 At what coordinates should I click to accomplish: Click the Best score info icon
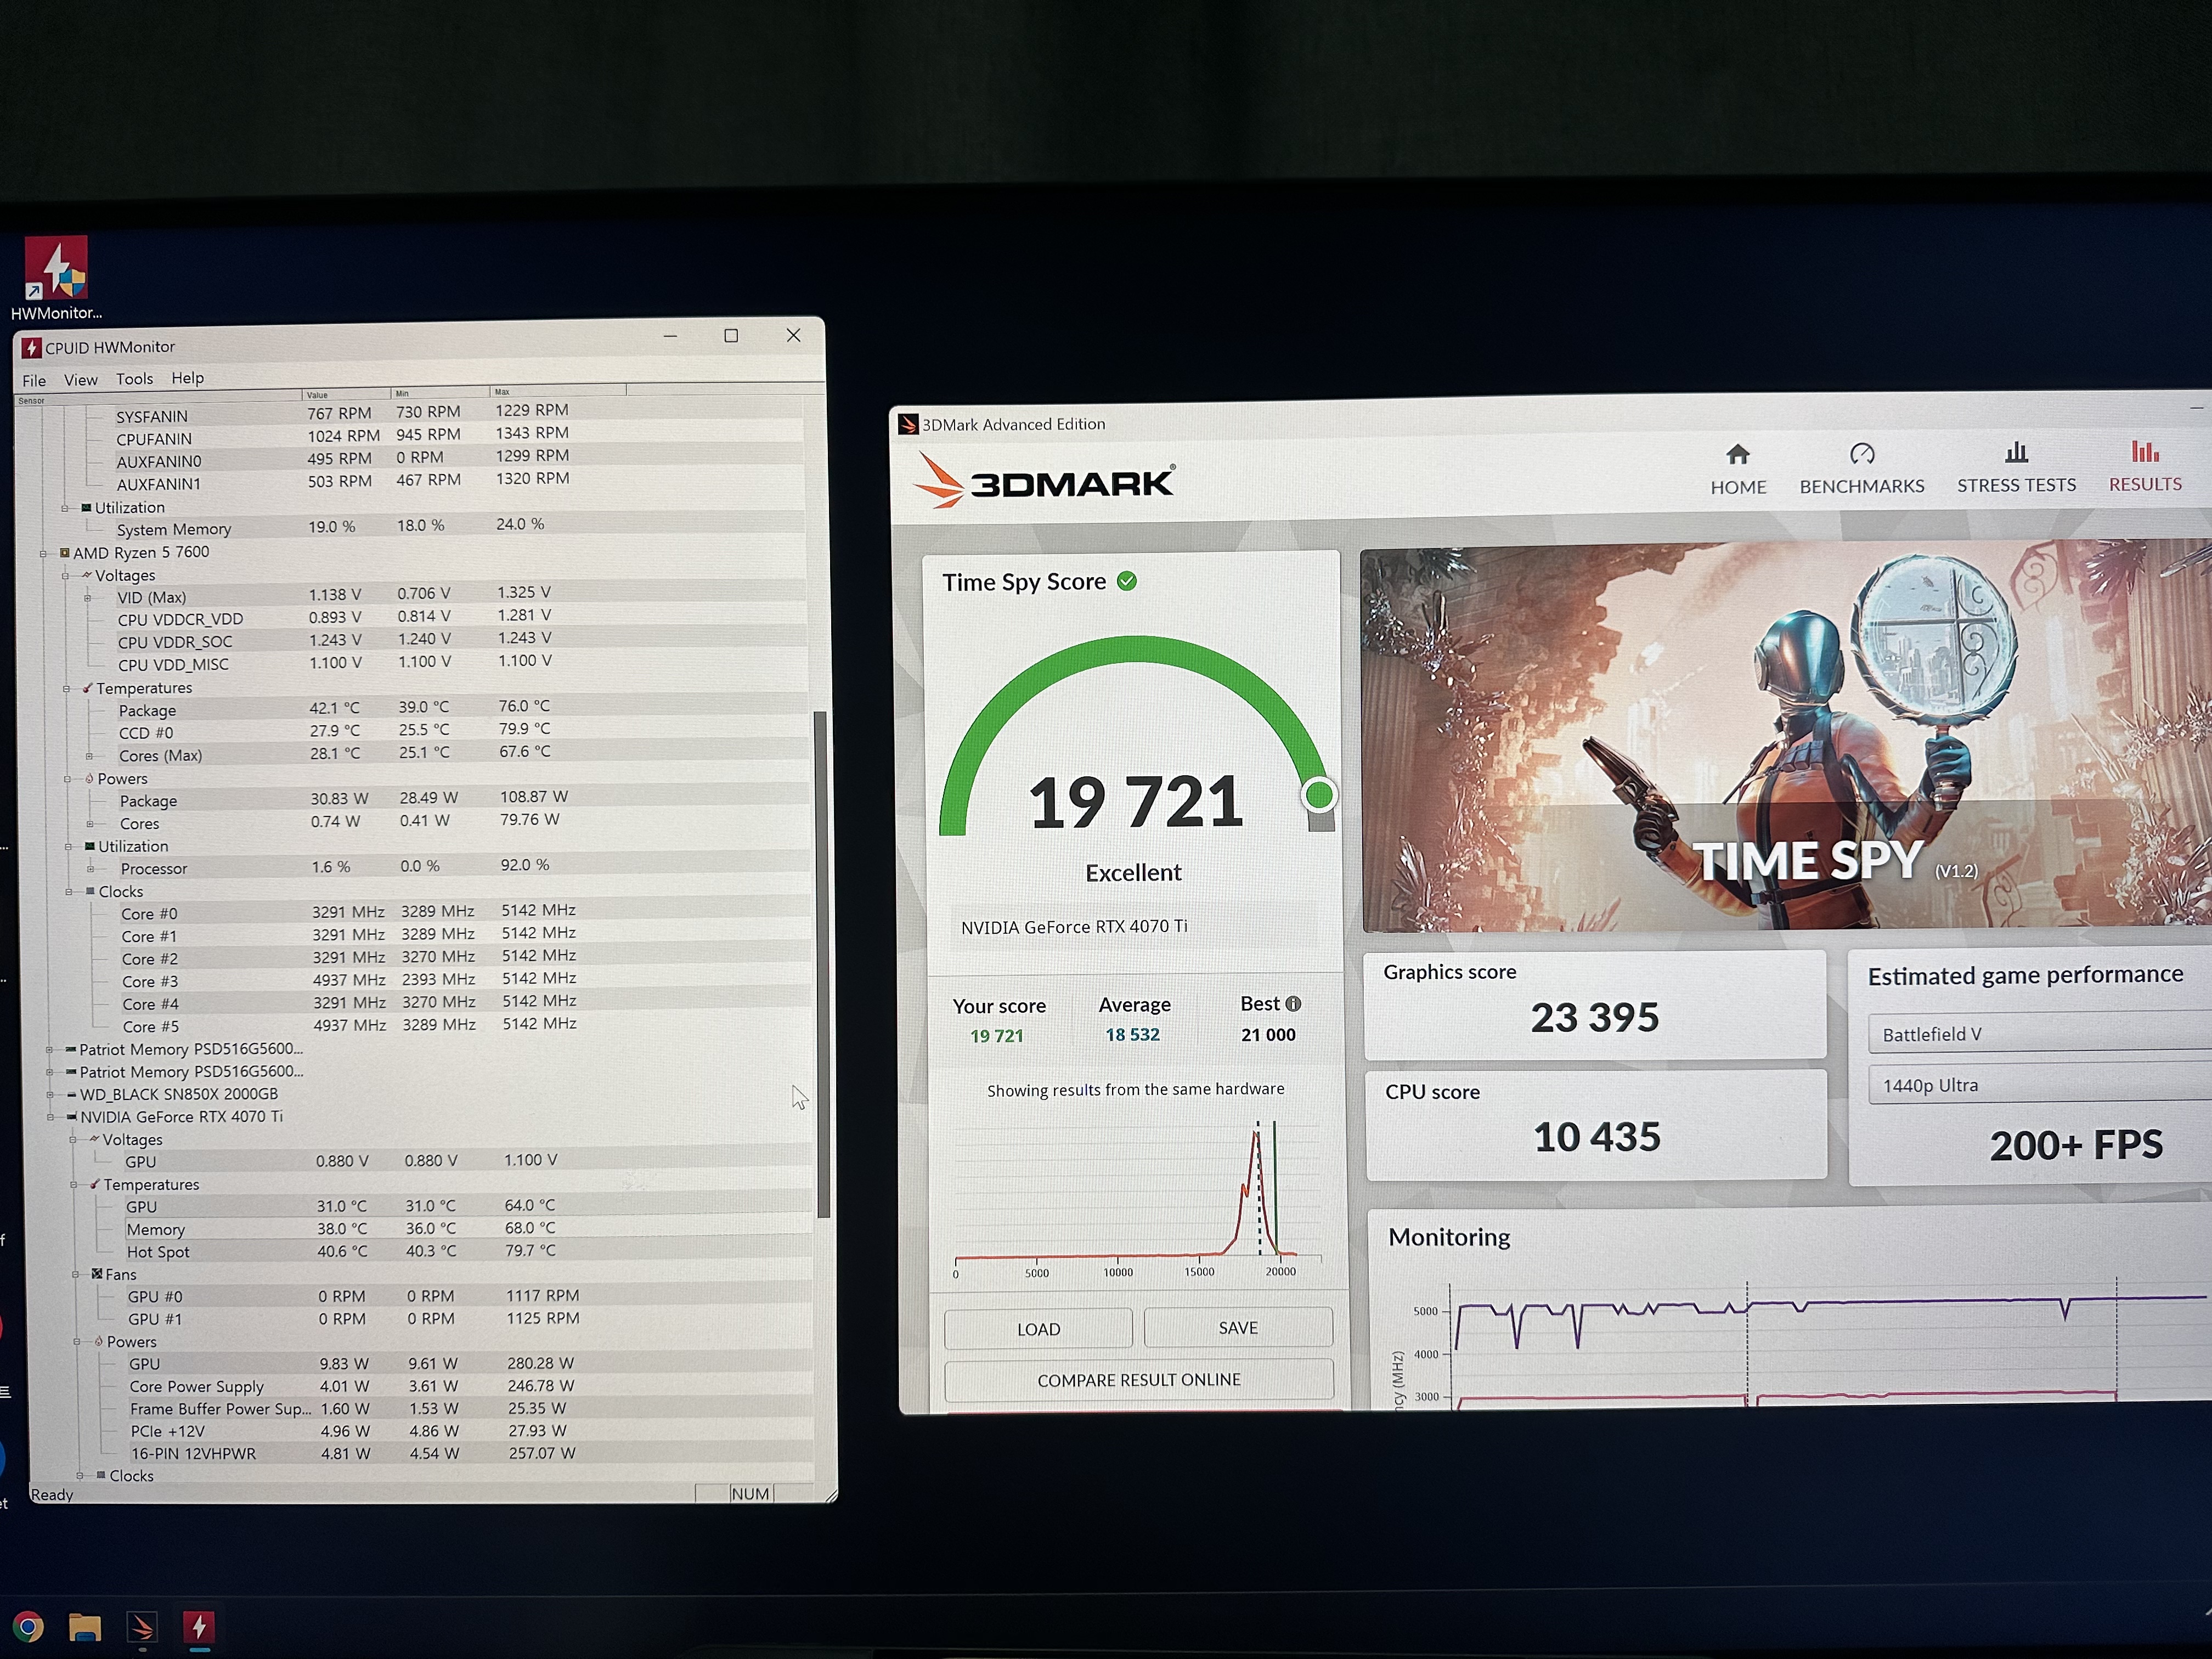pos(1293,1004)
